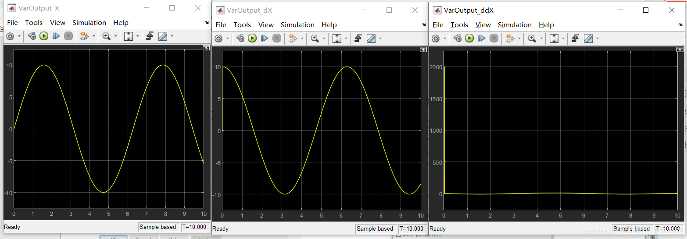Open Triggers icon in VarOutput_X scope
This screenshot has height=239, width=687.
click(x=149, y=36)
